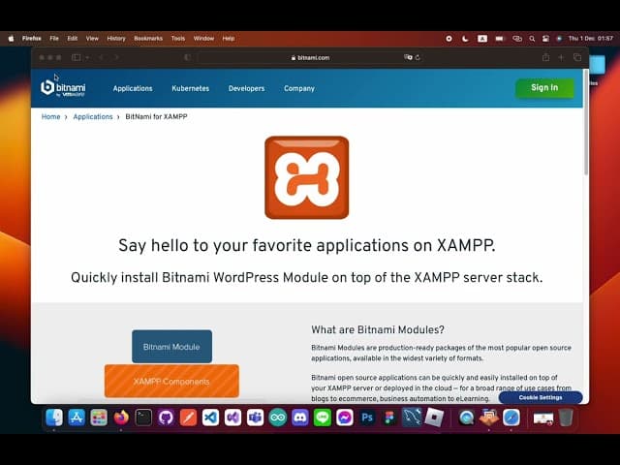
Task: Open the Developers nav menu
Action: pos(246,88)
